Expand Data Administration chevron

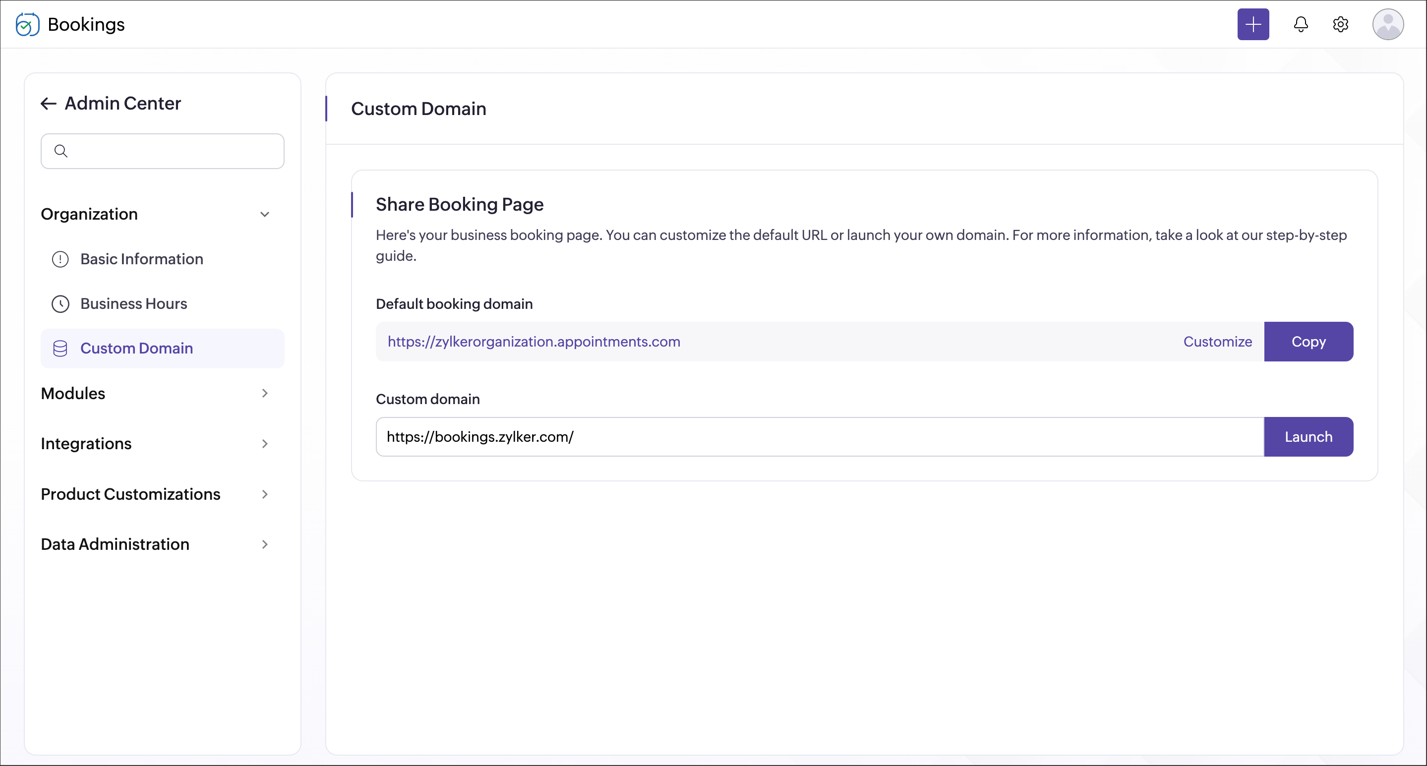pos(265,544)
